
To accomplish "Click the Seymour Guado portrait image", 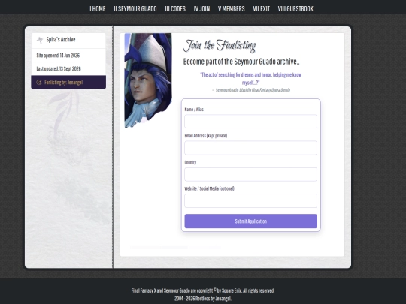I will [x=148, y=80].
